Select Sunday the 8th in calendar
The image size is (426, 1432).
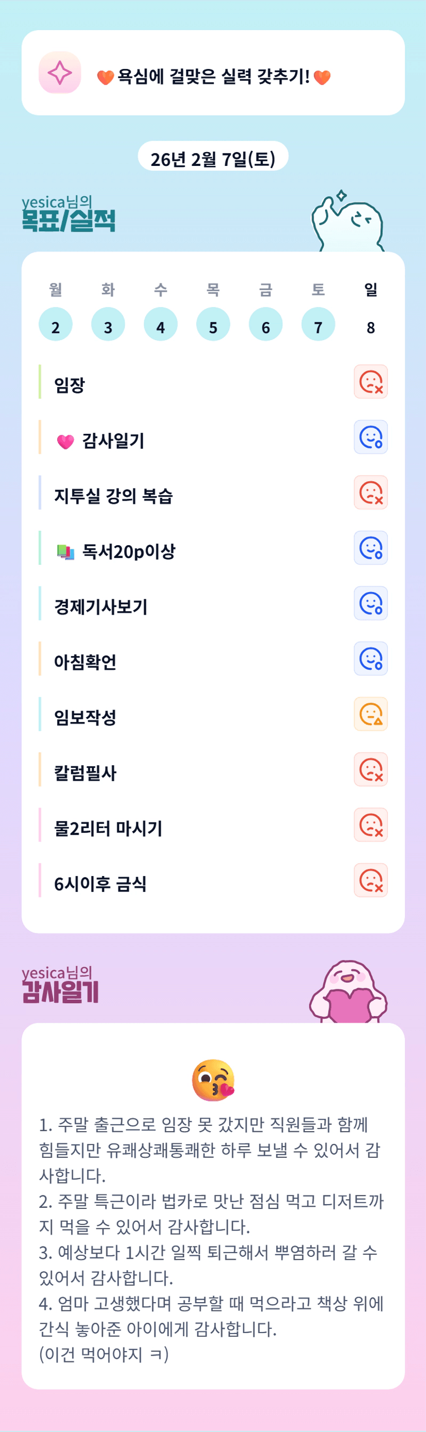click(x=370, y=324)
